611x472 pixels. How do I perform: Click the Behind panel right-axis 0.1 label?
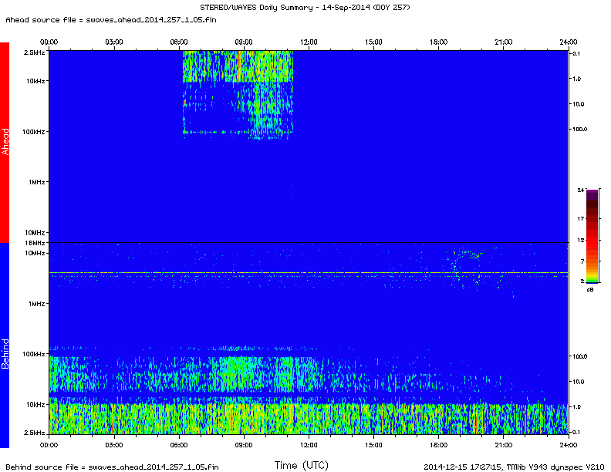(x=576, y=432)
